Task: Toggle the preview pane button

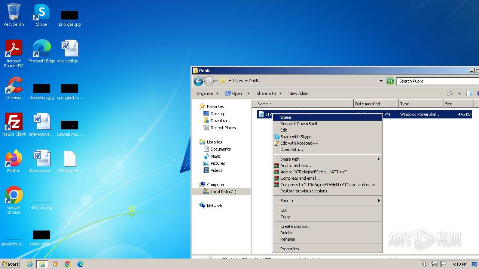Action: tap(469, 93)
